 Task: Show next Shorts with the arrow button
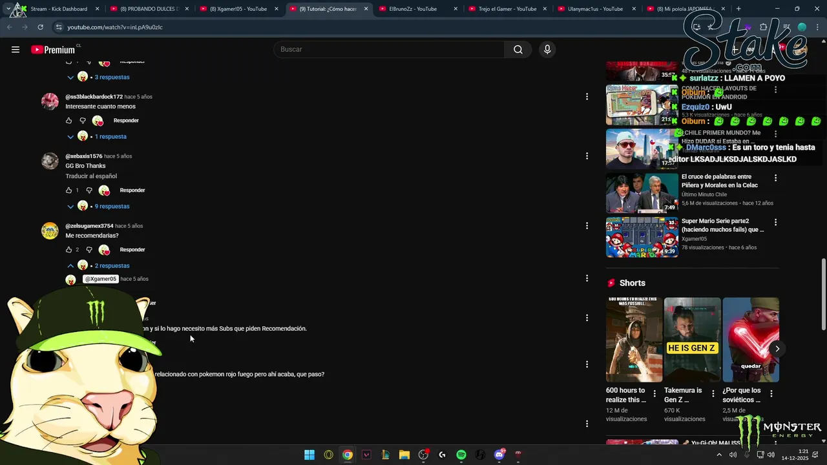pyautogui.click(x=777, y=349)
